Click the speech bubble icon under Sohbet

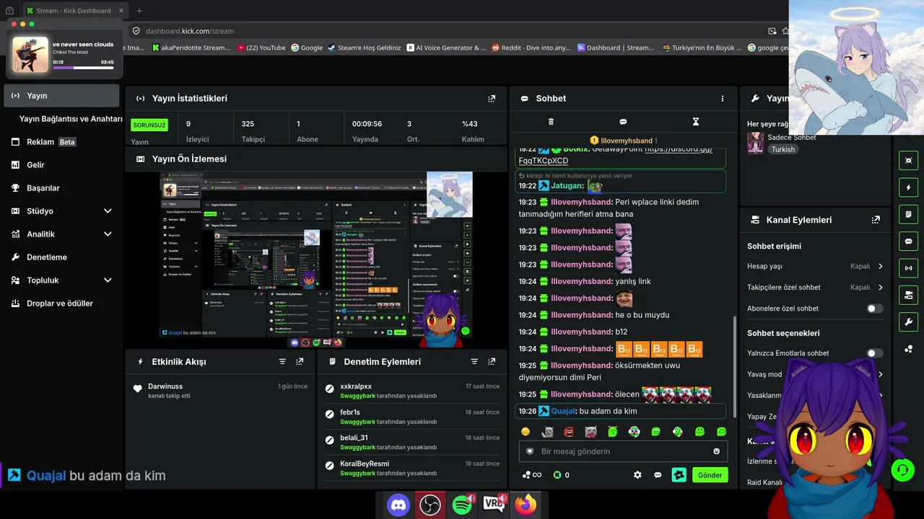[x=623, y=122]
